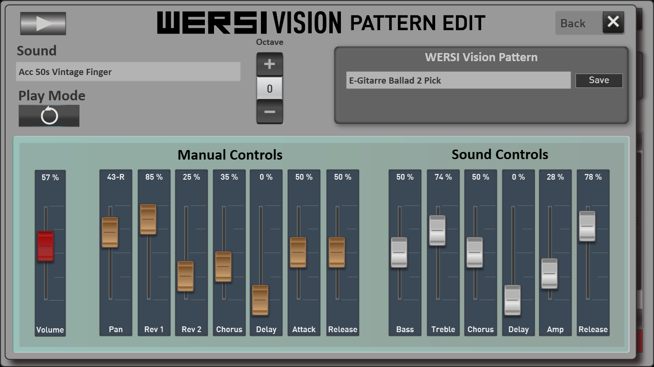Click the WERSI Vision Pattern panel title

481,57
